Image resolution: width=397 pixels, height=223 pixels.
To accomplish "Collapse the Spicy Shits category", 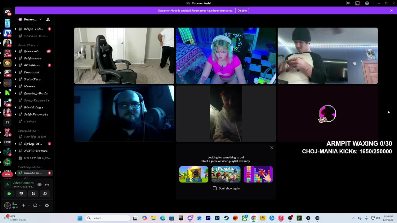I will coord(28,131).
